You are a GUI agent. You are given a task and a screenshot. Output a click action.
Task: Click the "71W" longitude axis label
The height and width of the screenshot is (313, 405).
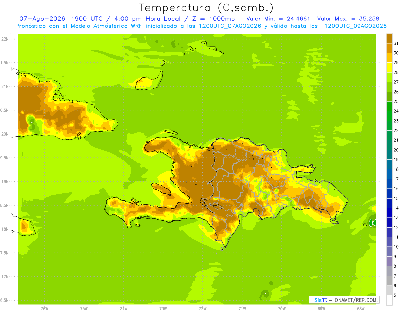242,309
